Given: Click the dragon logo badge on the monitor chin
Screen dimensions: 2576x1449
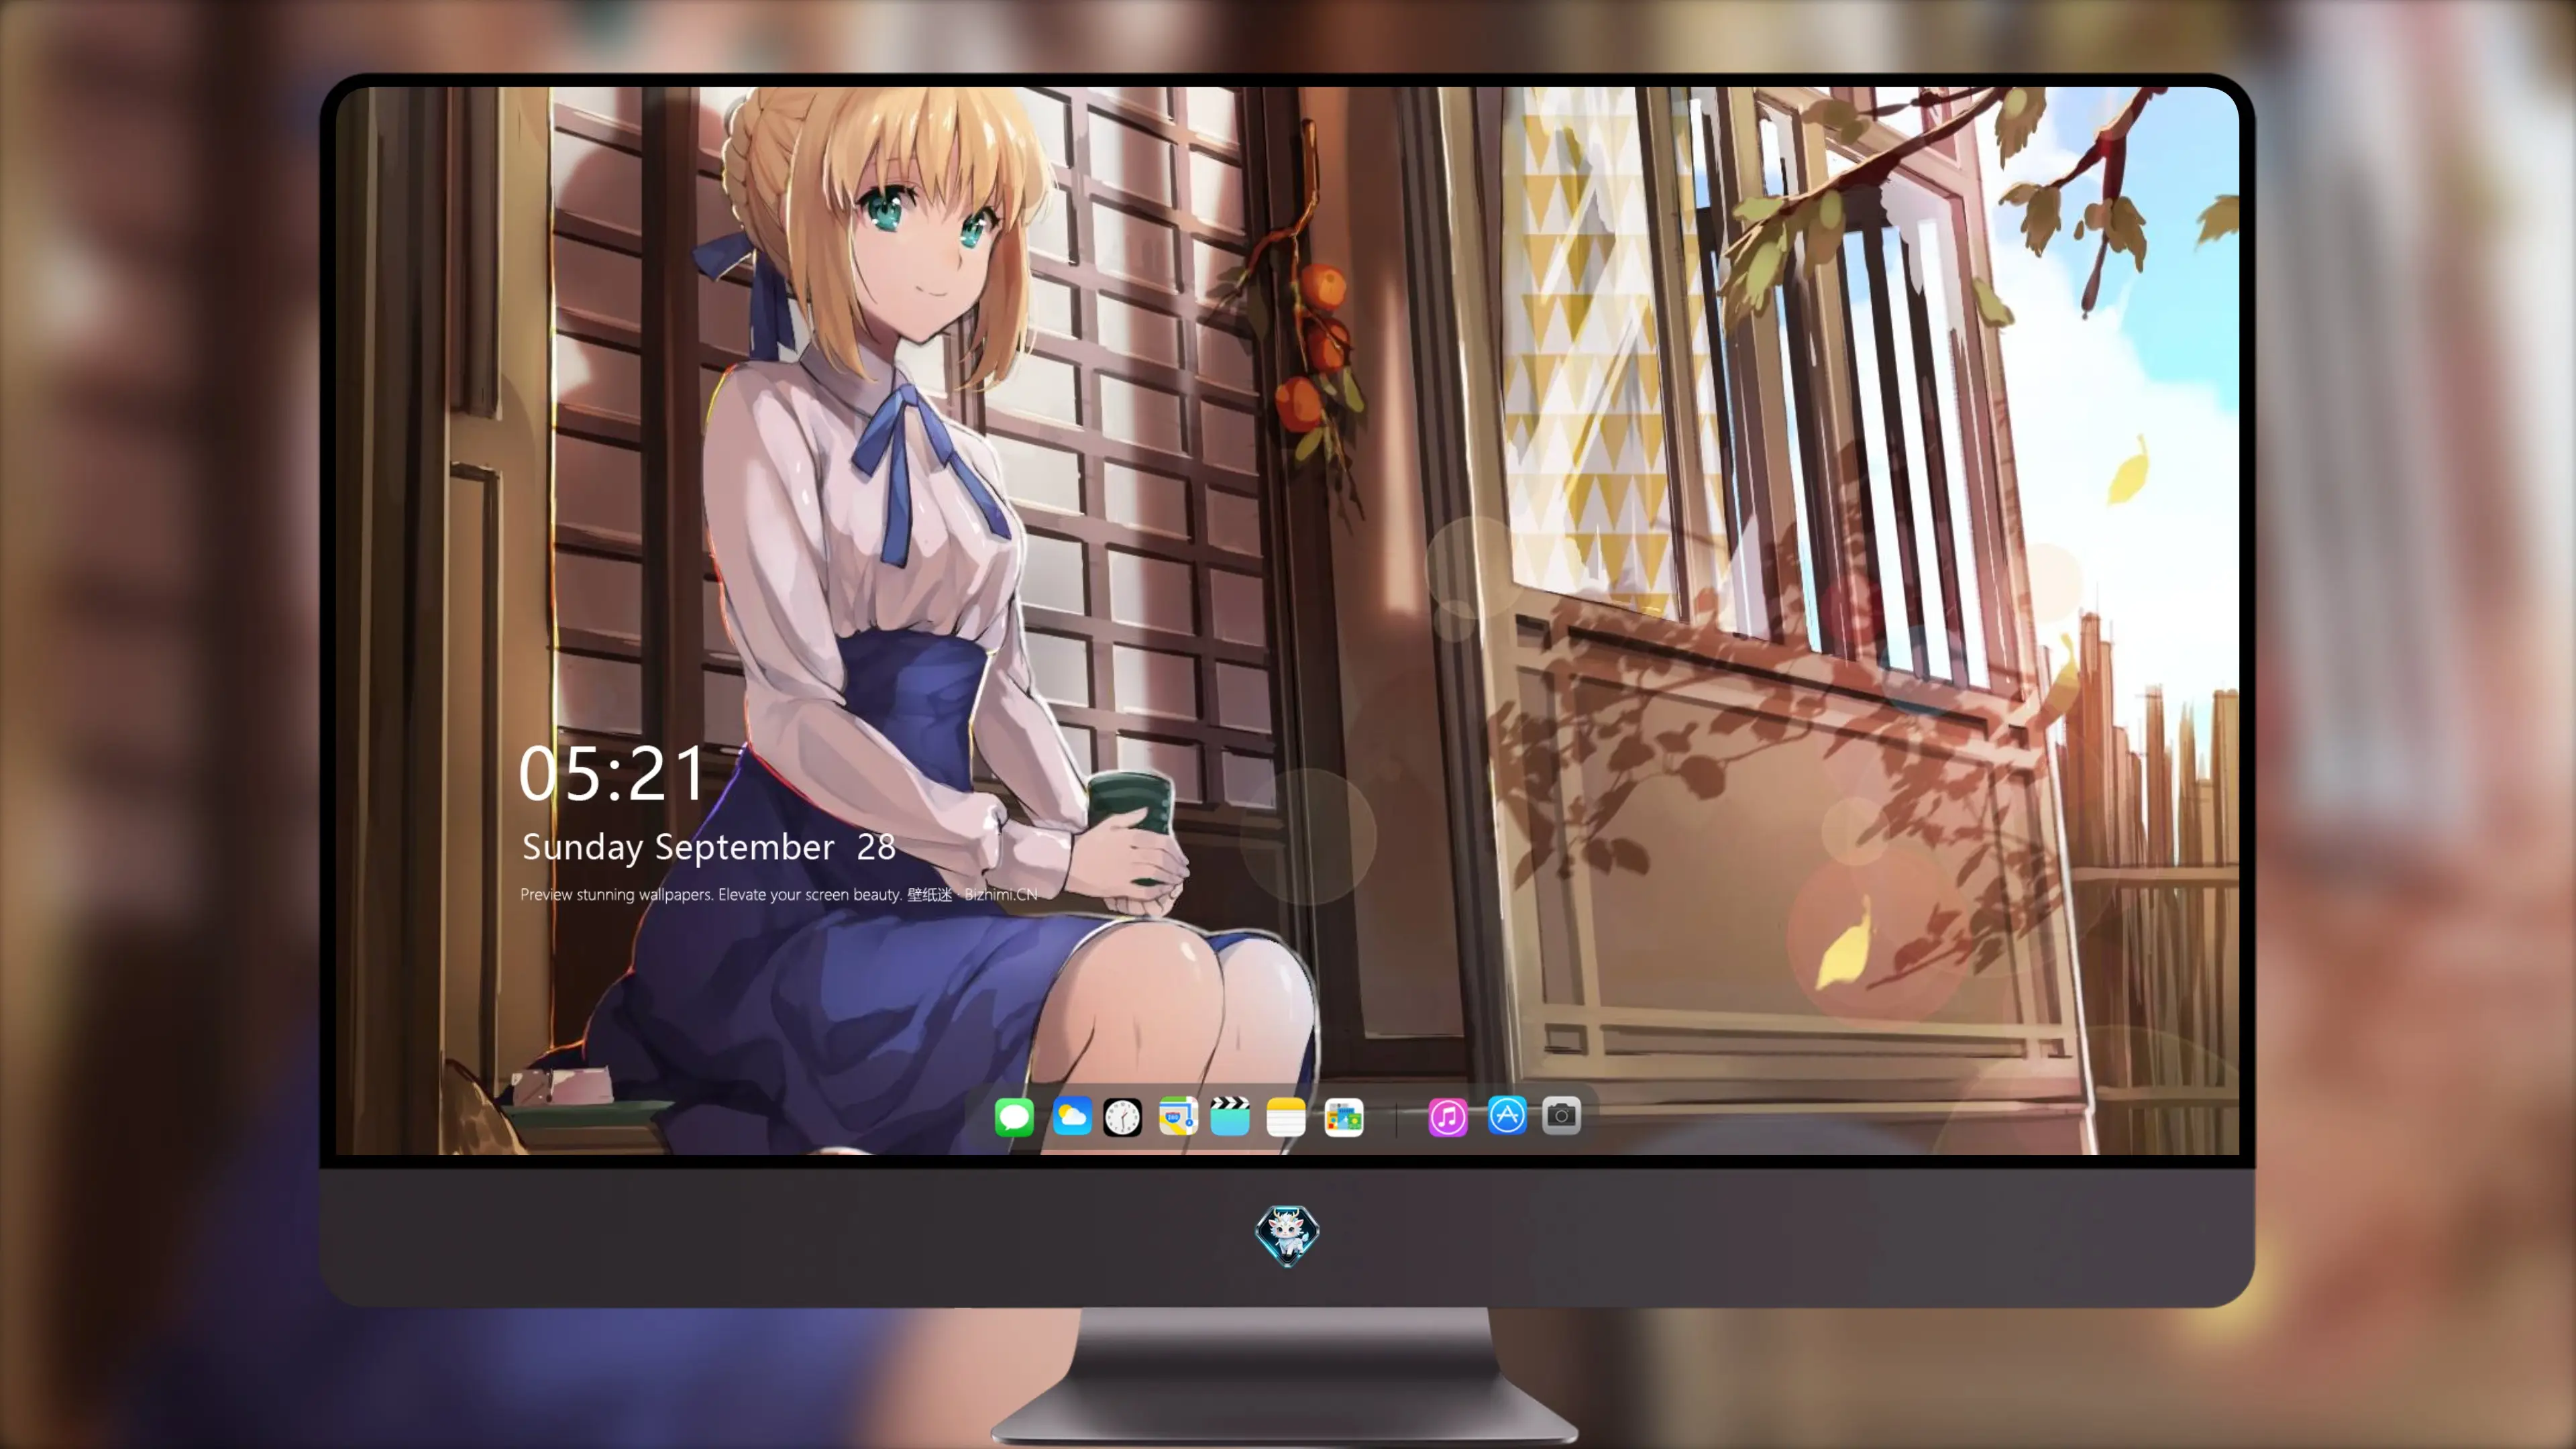Looking at the screenshot, I should (x=1287, y=1236).
